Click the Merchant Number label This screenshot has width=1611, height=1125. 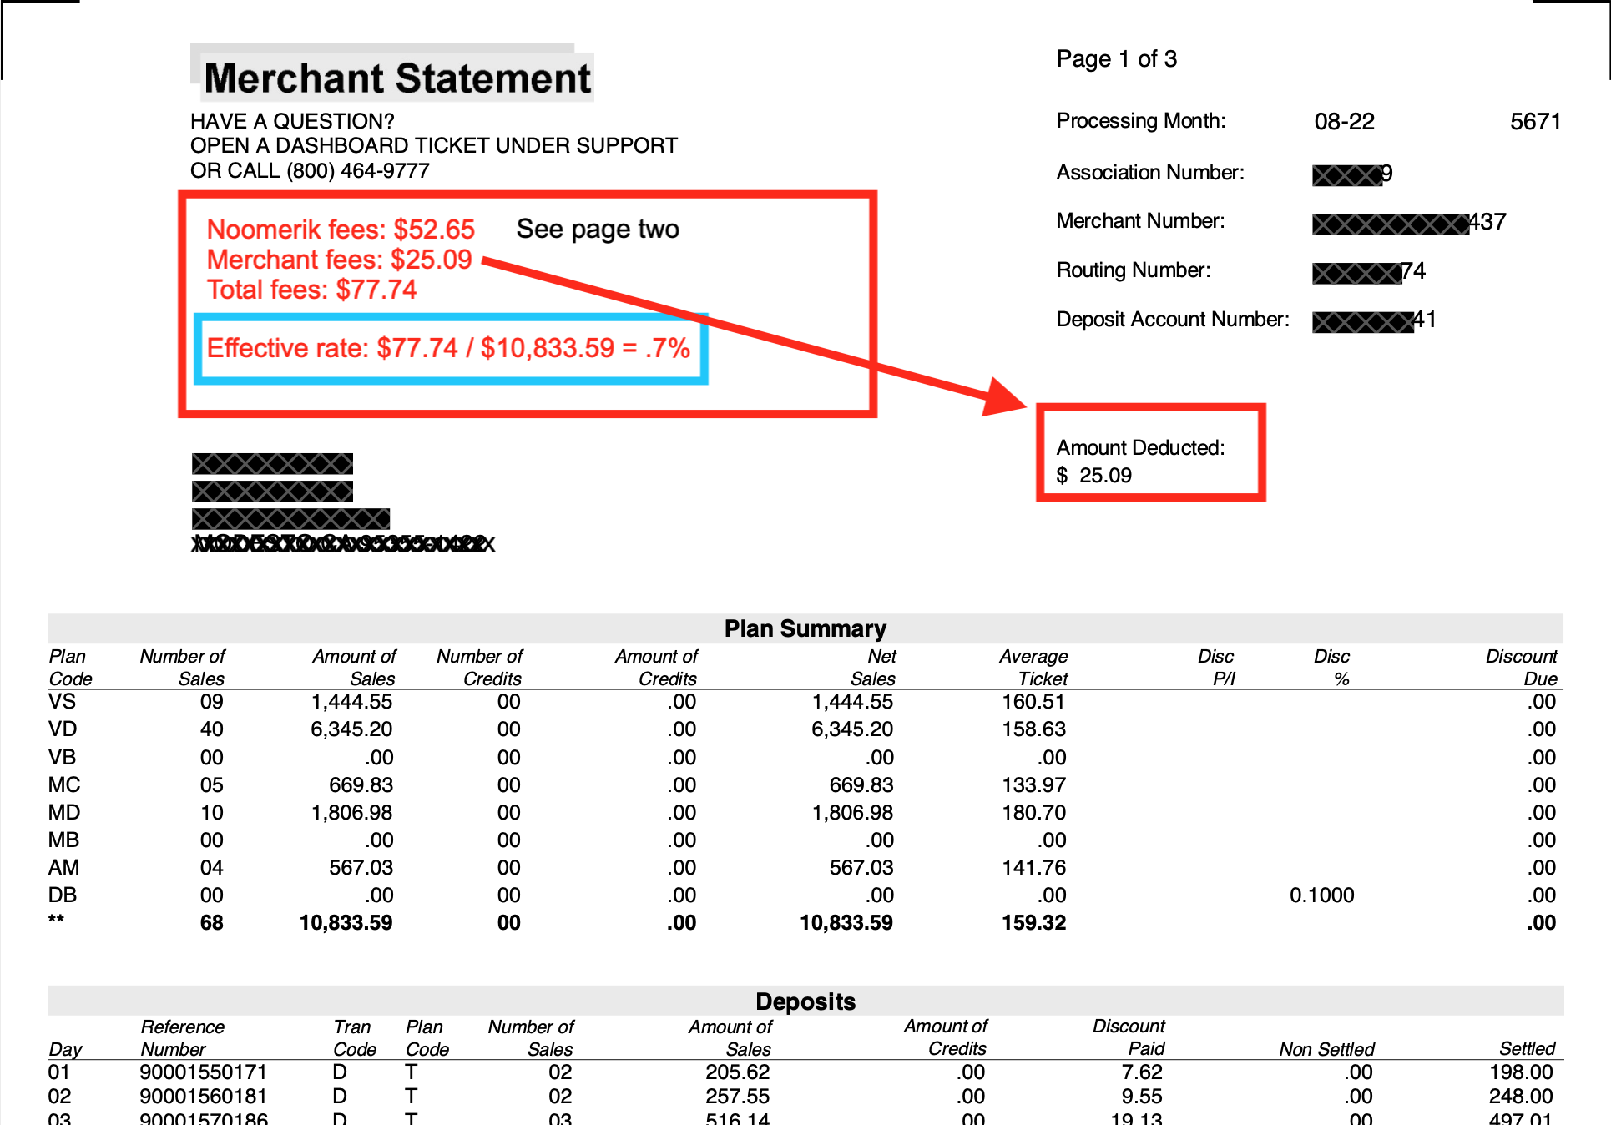click(1140, 221)
